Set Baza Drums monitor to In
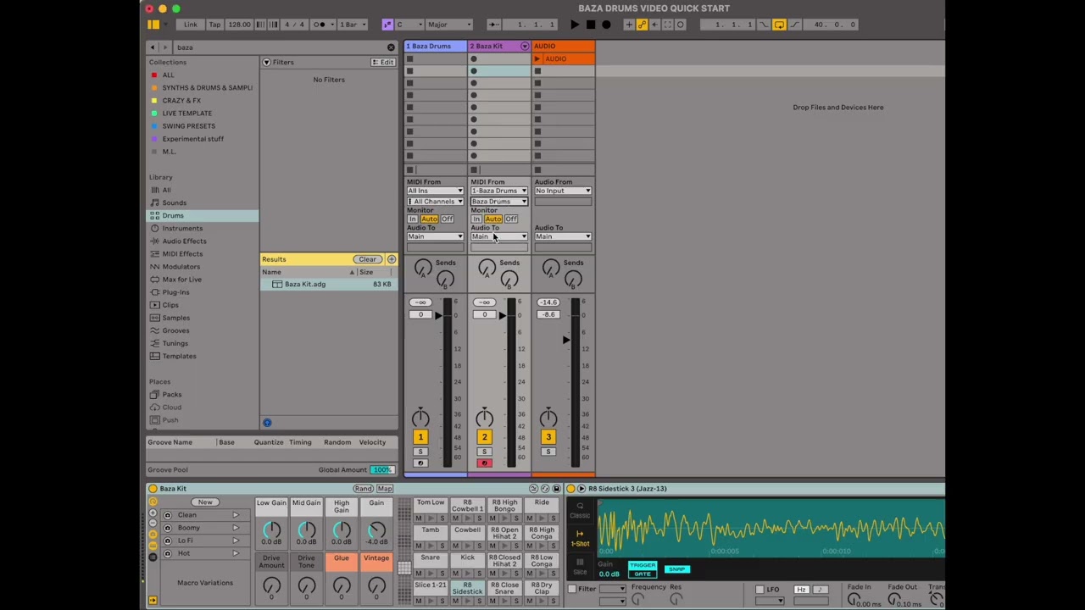The width and height of the screenshot is (1085, 610). [x=413, y=219]
